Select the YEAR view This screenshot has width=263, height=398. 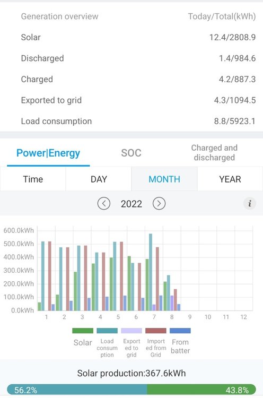[230, 179]
